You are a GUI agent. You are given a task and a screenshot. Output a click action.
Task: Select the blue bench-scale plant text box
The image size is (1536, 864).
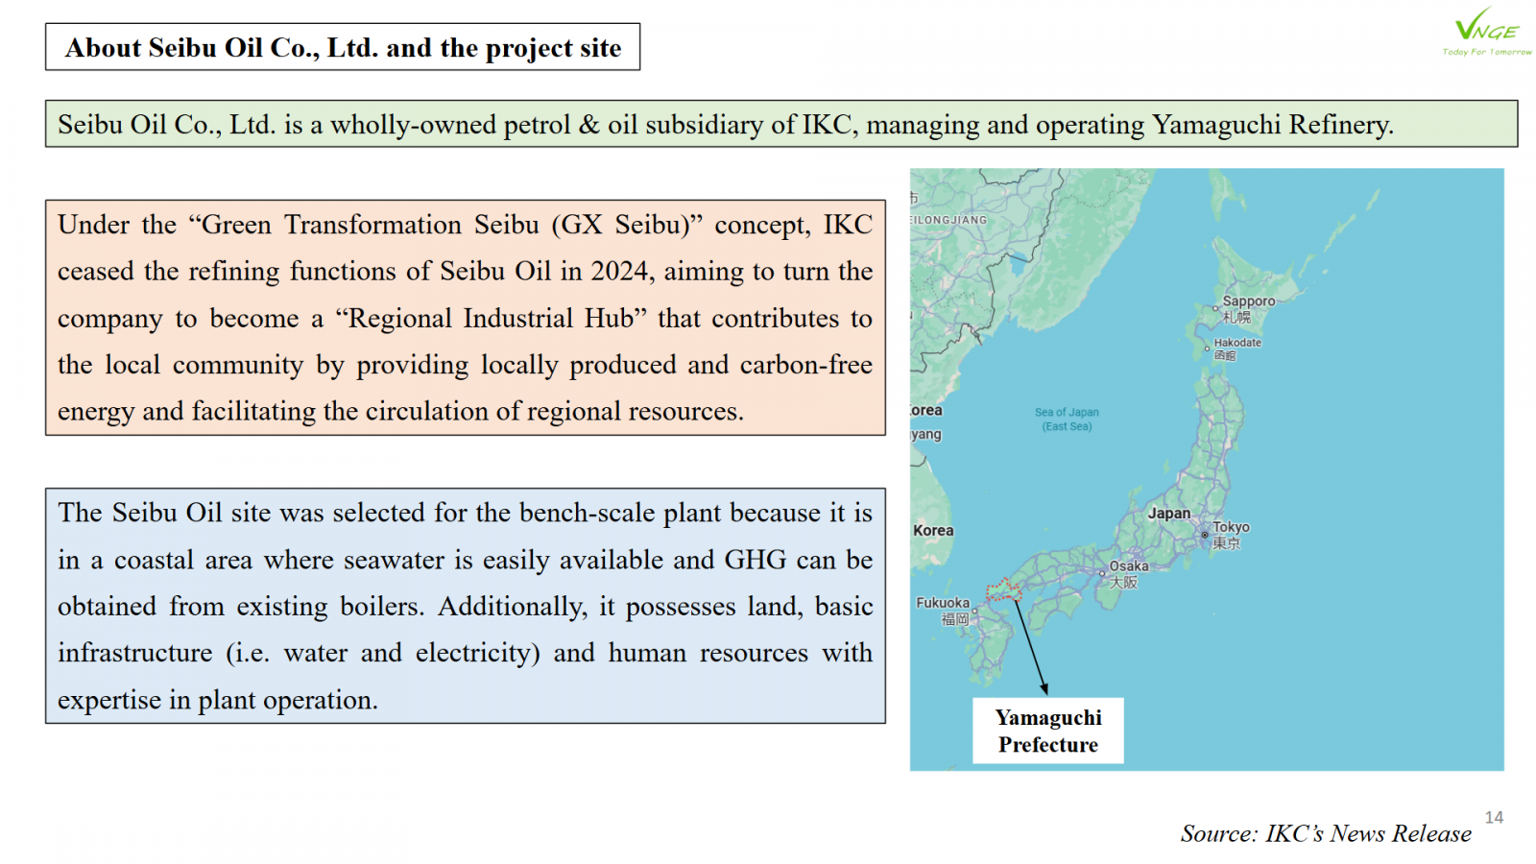pos(465,606)
